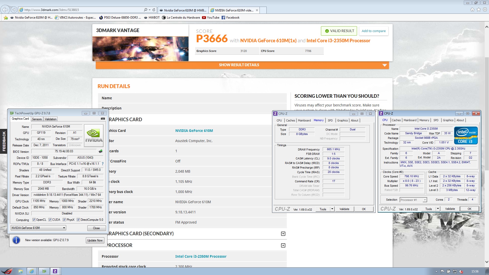Open Mainboard tab in Memory CPU-Z window

(x=304, y=120)
